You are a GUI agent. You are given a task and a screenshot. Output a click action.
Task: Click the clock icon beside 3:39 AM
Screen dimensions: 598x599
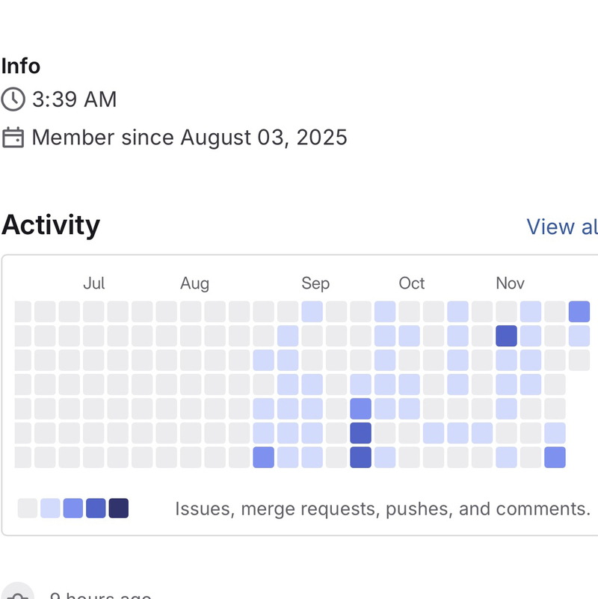click(x=13, y=99)
